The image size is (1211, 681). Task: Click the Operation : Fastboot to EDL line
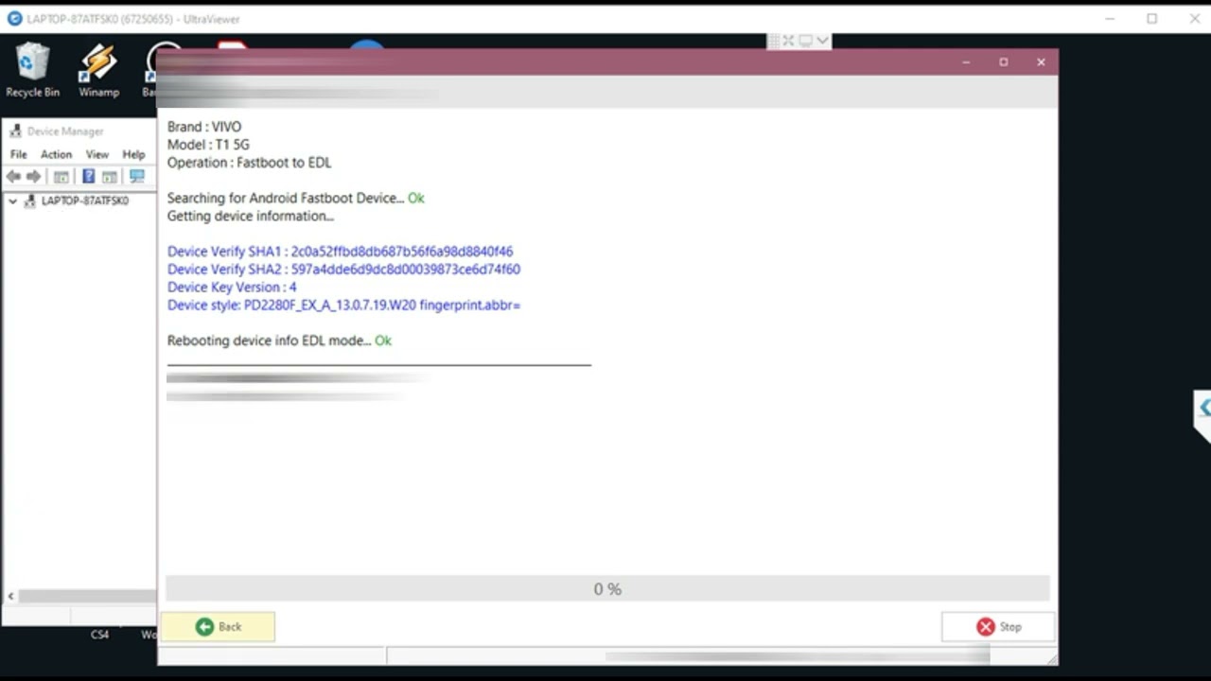coord(249,163)
